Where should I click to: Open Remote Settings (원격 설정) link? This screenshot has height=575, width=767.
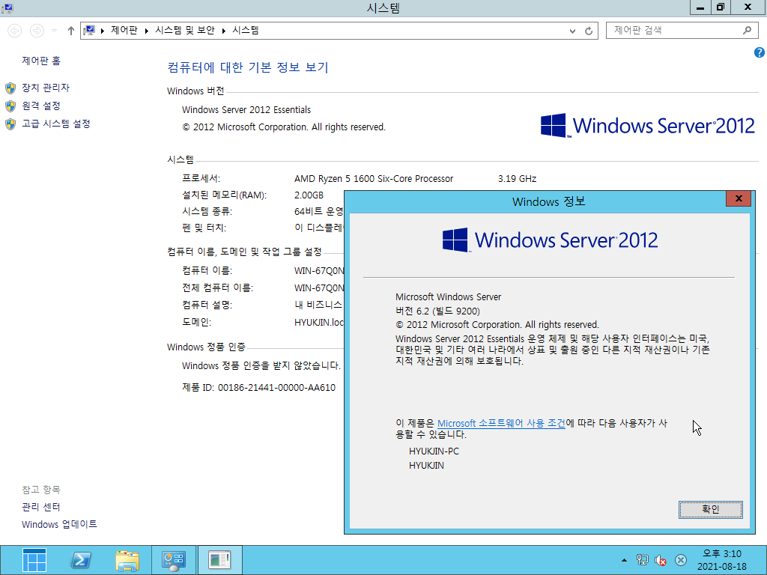pyautogui.click(x=41, y=106)
